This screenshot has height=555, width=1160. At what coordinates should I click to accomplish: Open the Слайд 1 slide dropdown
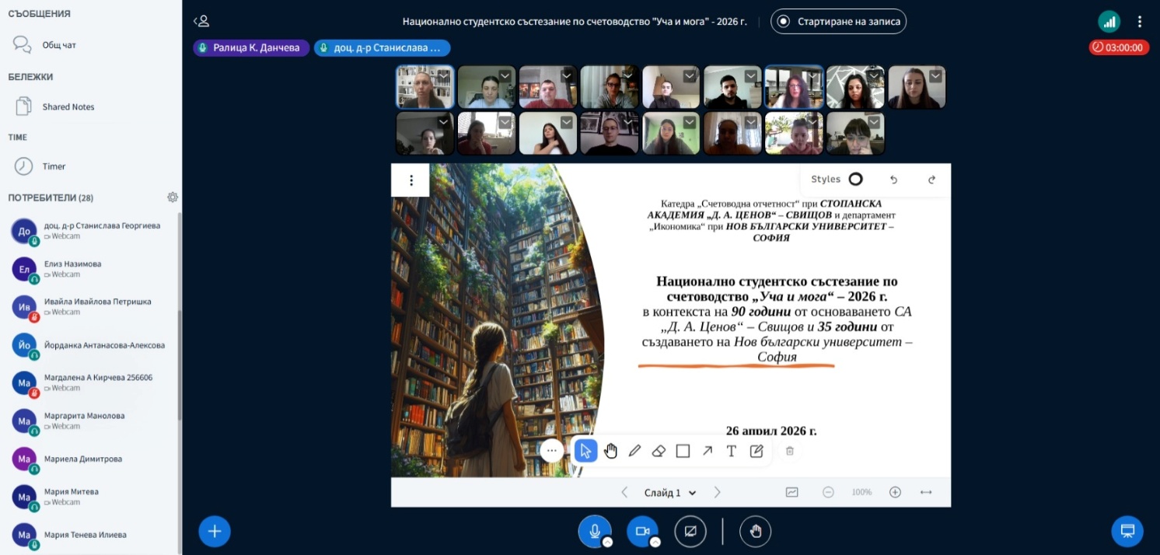669,492
